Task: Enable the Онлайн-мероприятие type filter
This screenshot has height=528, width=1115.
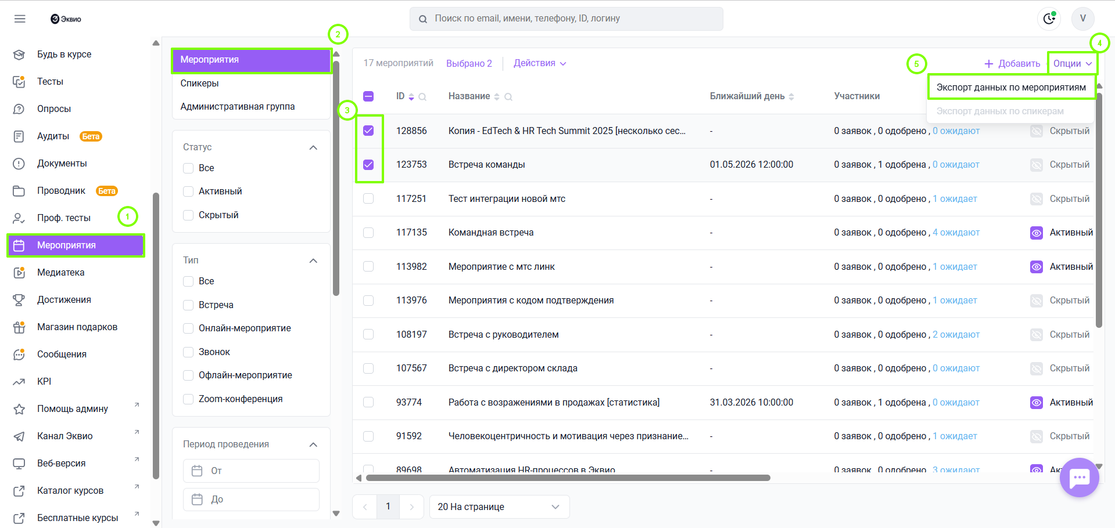Action: click(188, 328)
